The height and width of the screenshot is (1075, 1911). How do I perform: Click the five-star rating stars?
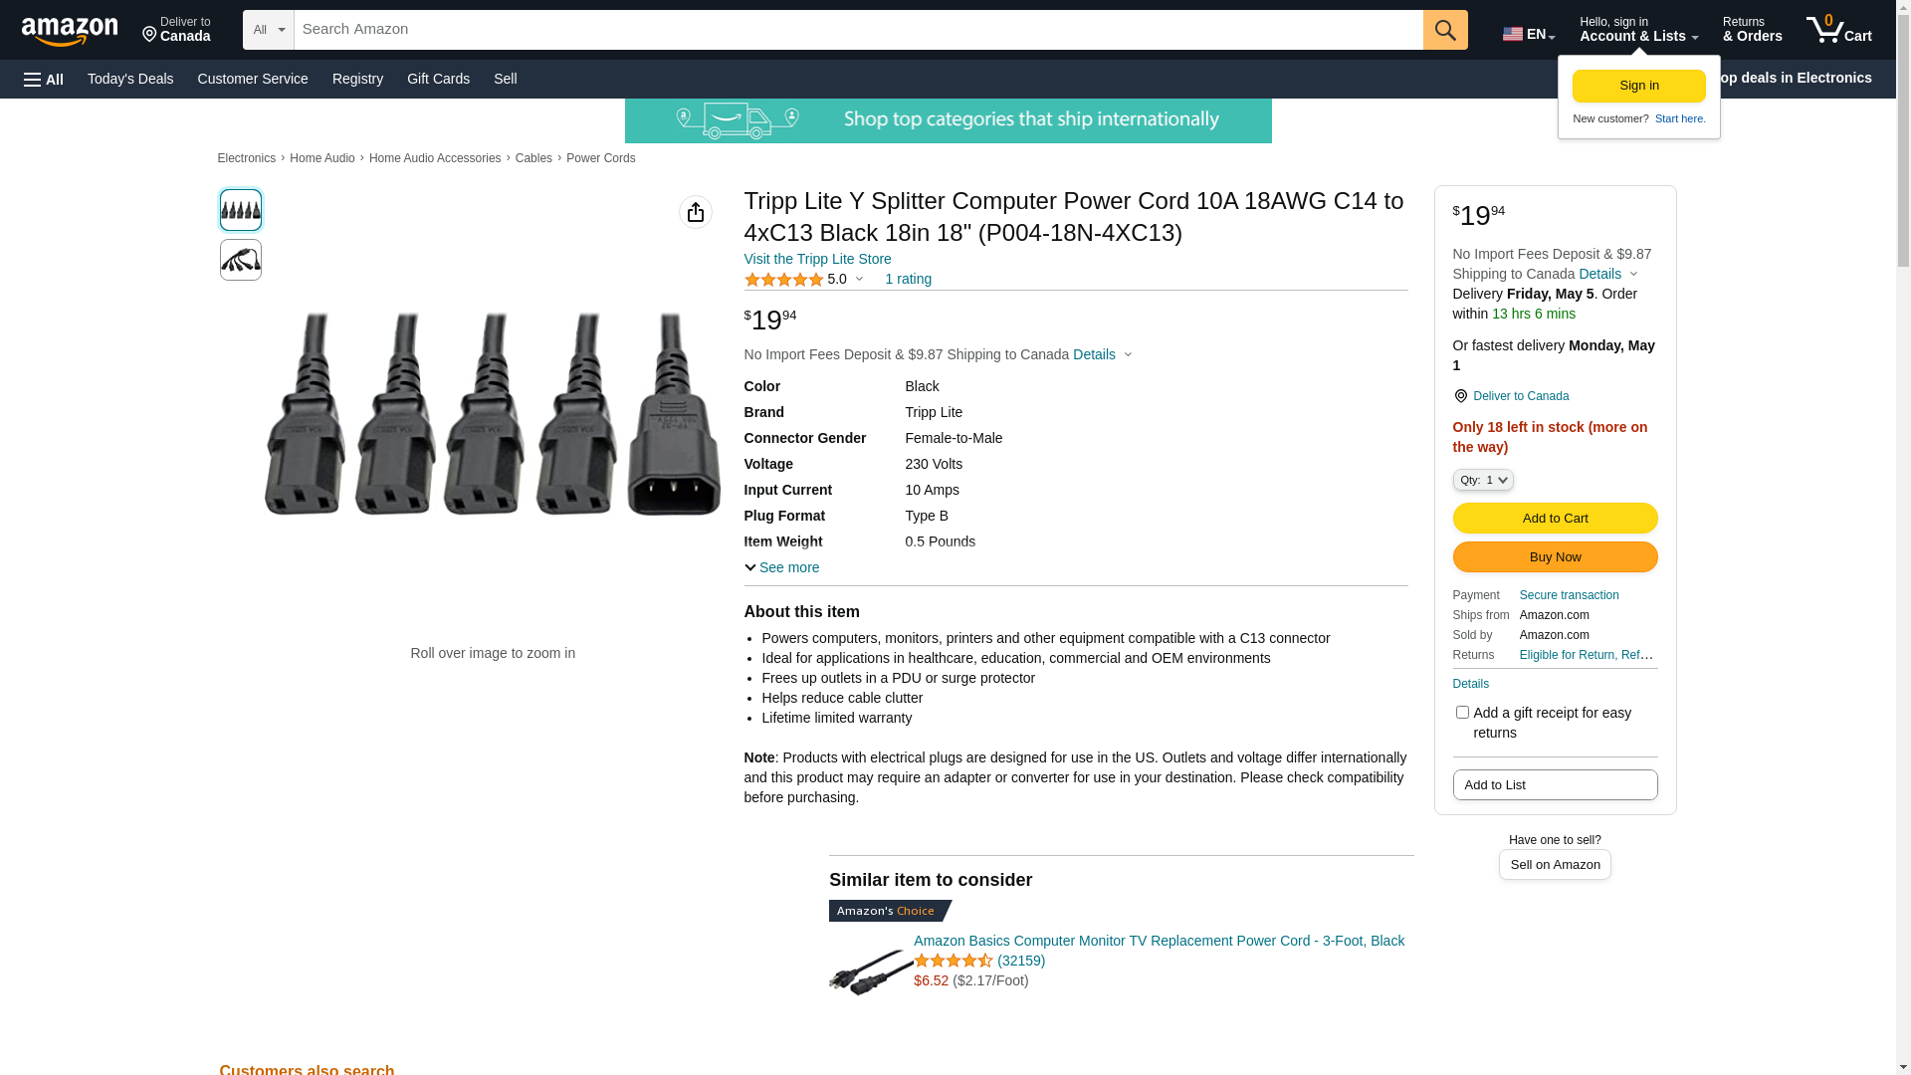pos(783,280)
